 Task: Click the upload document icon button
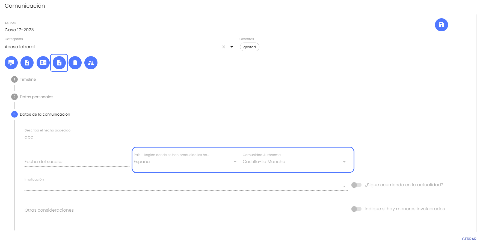(27, 63)
